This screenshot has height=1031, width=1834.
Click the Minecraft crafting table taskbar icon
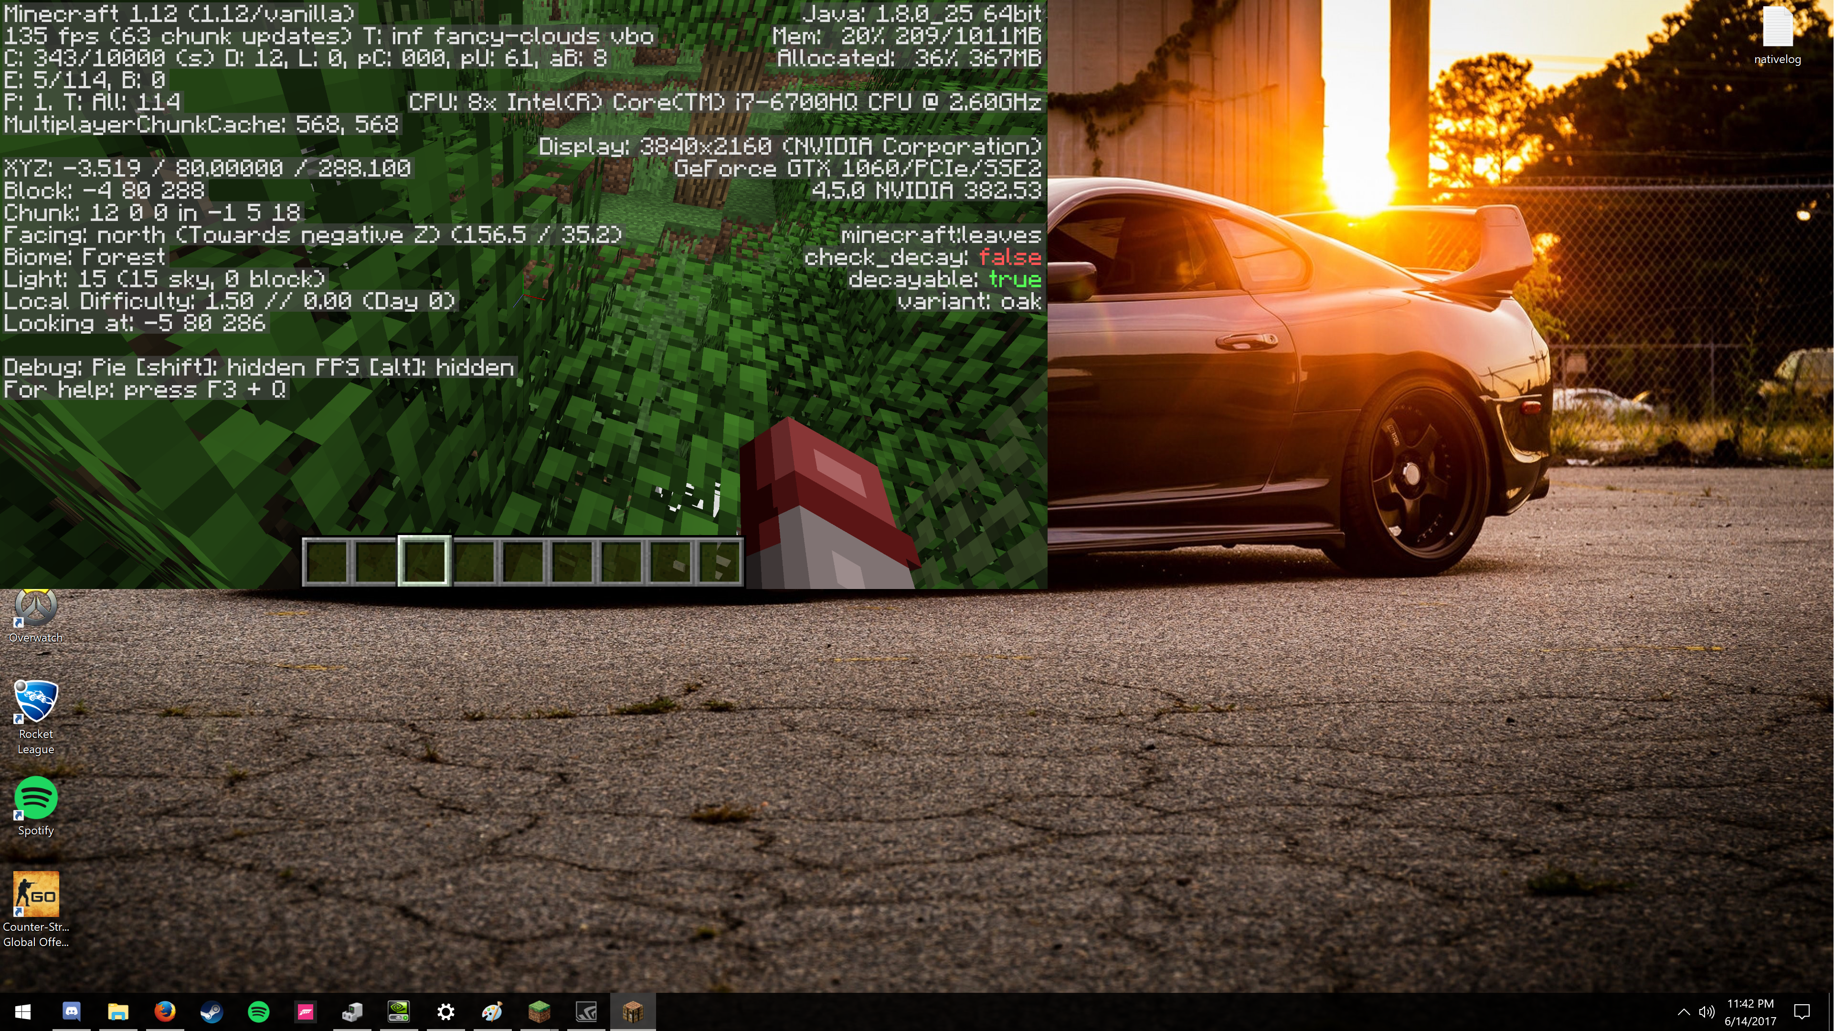click(x=632, y=1011)
